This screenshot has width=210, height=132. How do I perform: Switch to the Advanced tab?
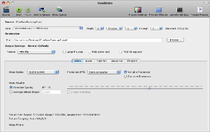coord(117,61)
